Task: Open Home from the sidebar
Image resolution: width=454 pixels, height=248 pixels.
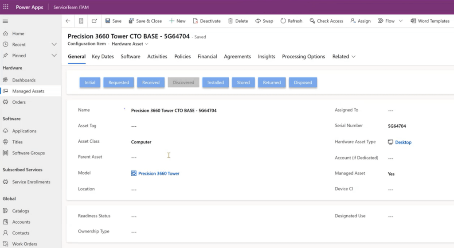Action: coord(31,34)
